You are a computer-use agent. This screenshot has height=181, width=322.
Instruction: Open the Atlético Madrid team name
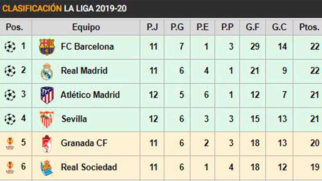(x=90, y=95)
